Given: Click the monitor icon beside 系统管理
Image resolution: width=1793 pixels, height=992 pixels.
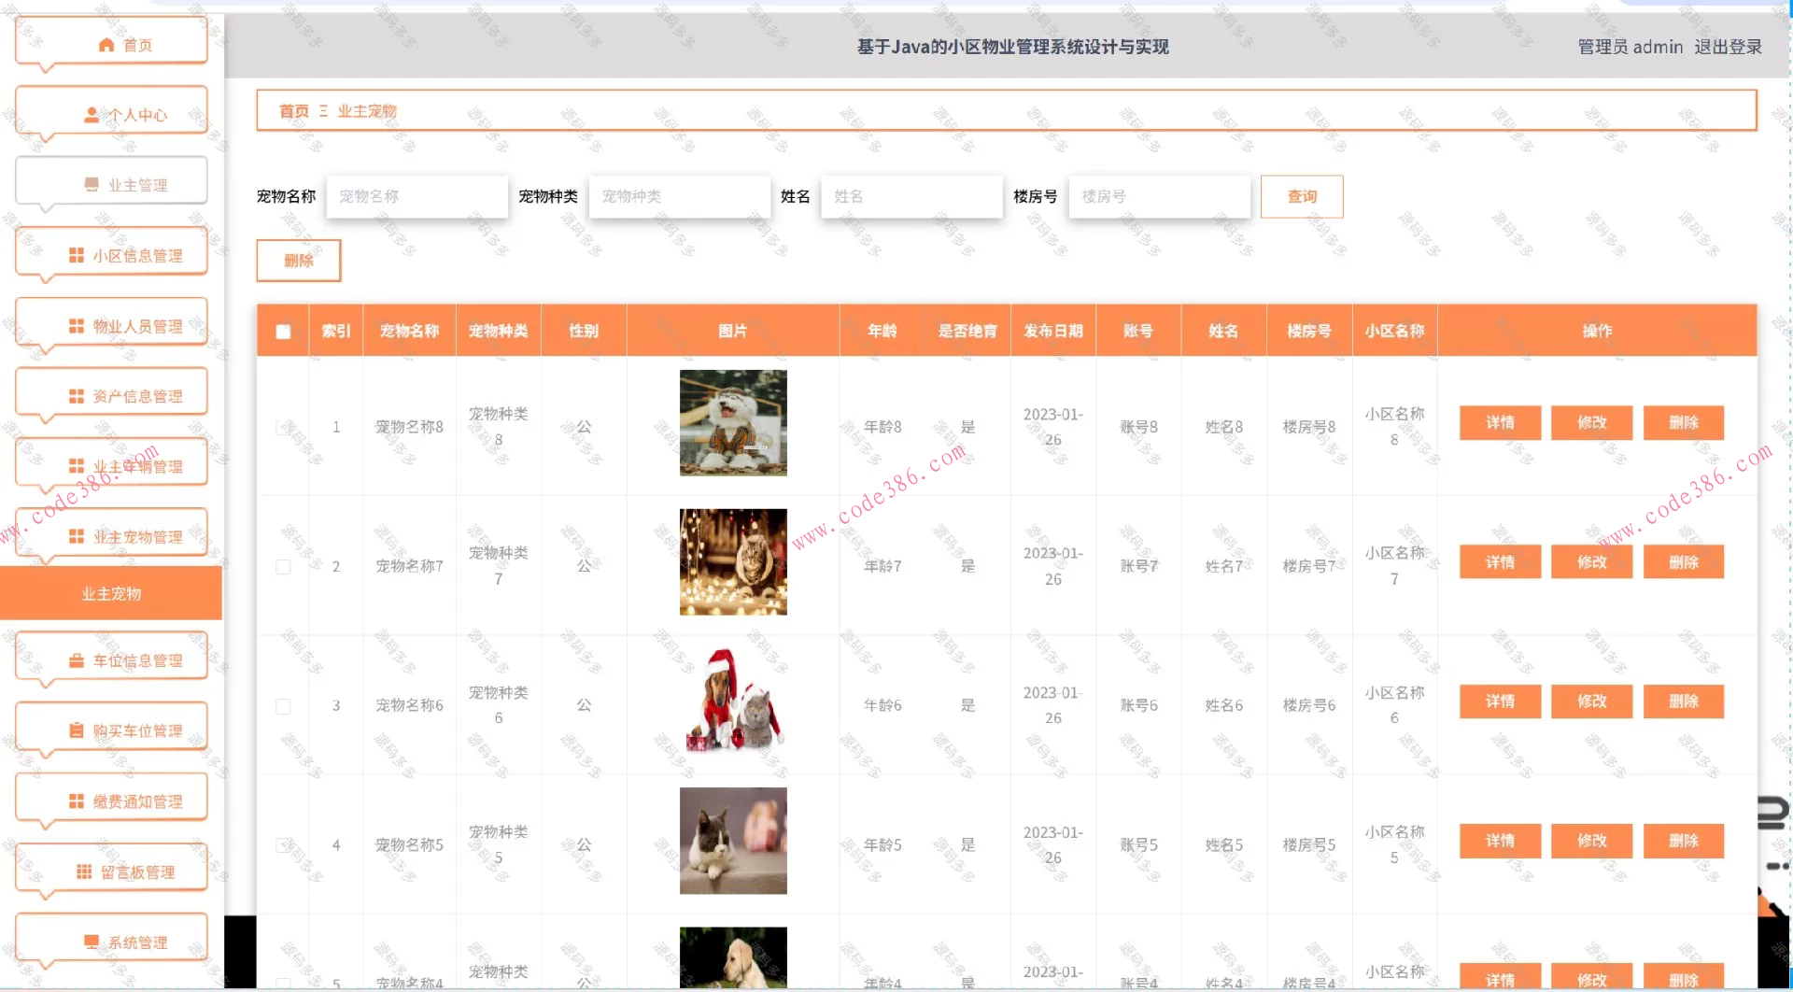Looking at the screenshot, I should pyautogui.click(x=92, y=942).
